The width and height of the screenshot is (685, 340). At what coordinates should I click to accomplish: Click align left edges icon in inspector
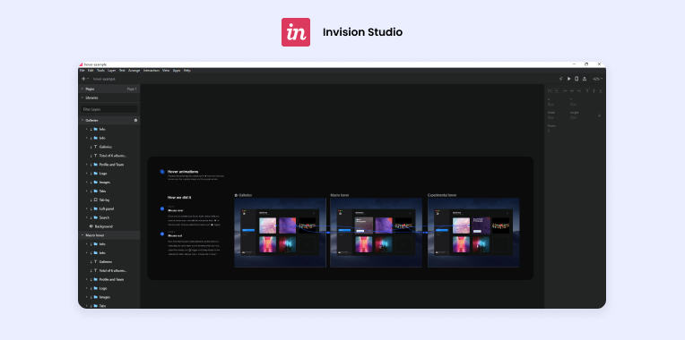click(565, 90)
